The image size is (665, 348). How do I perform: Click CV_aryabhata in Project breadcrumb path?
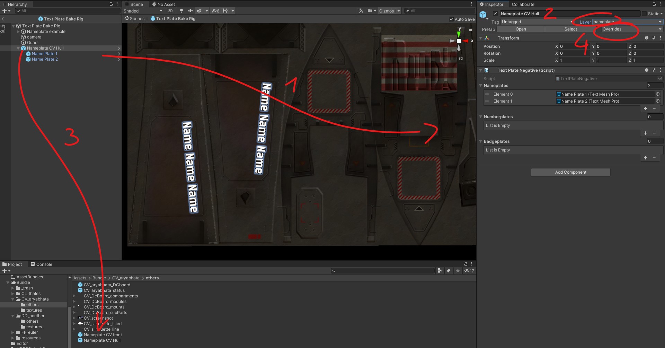126,278
